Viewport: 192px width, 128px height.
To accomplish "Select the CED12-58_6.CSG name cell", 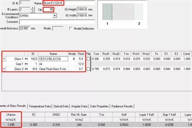I will pos(53,59).
